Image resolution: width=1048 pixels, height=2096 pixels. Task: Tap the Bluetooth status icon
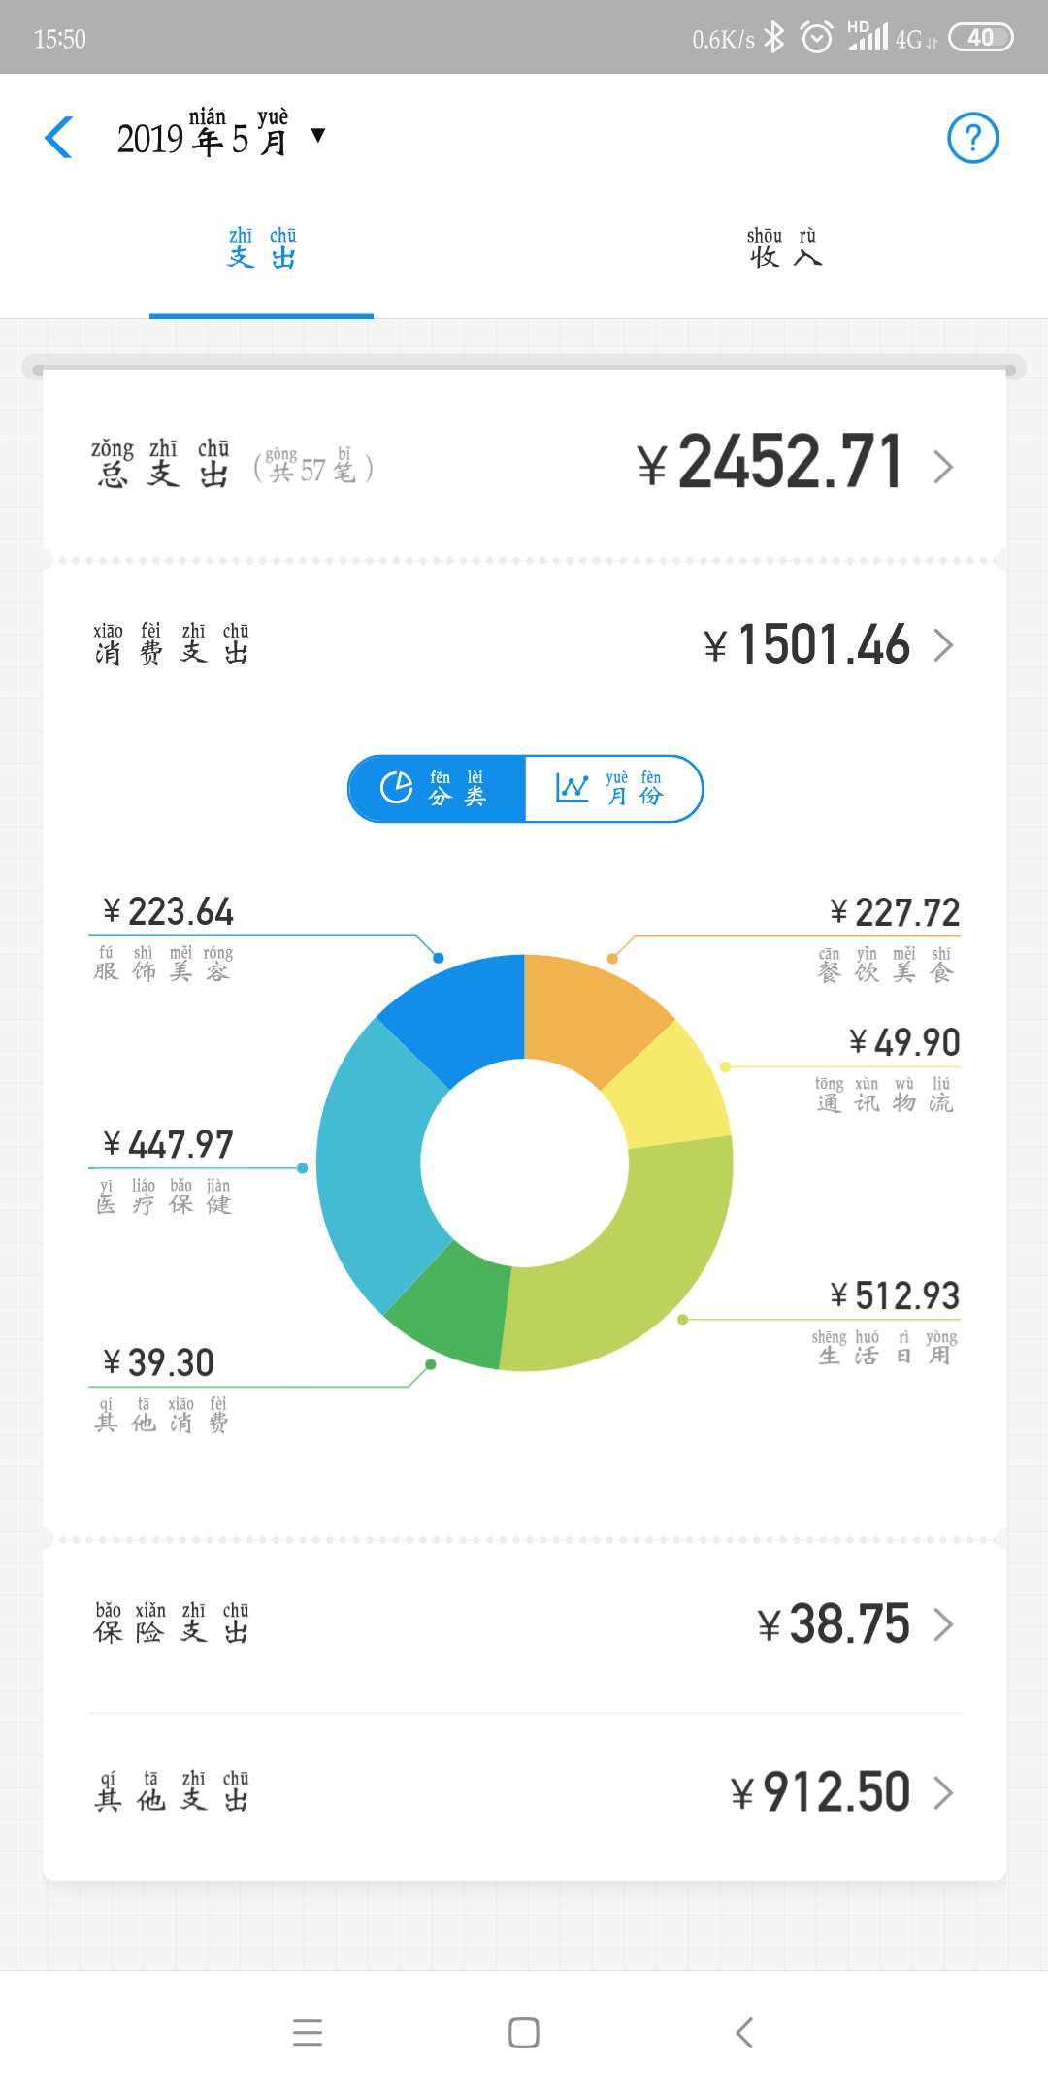[773, 38]
